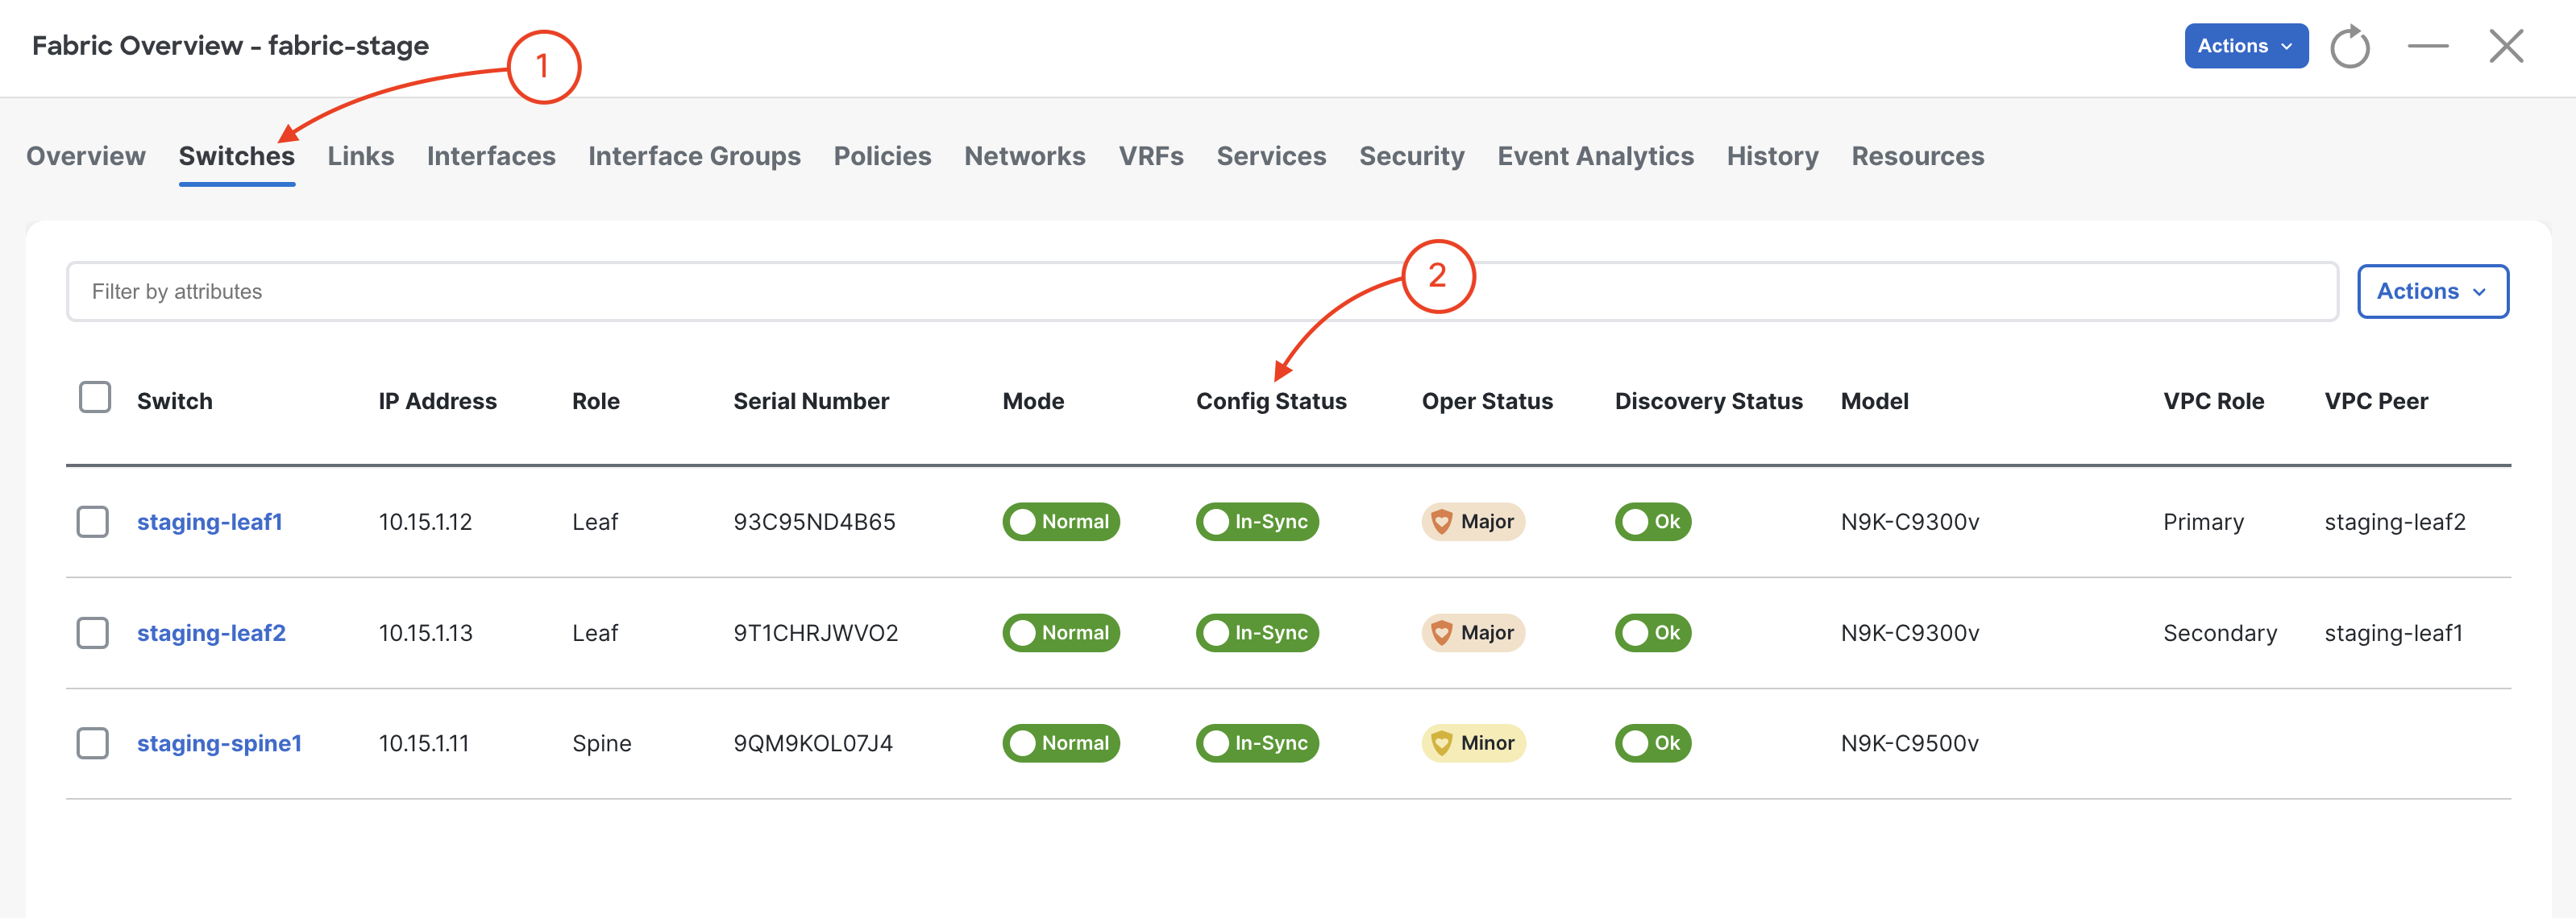Click model N9K-C9500v cell
The image size is (2576, 918).
[x=1910, y=743]
